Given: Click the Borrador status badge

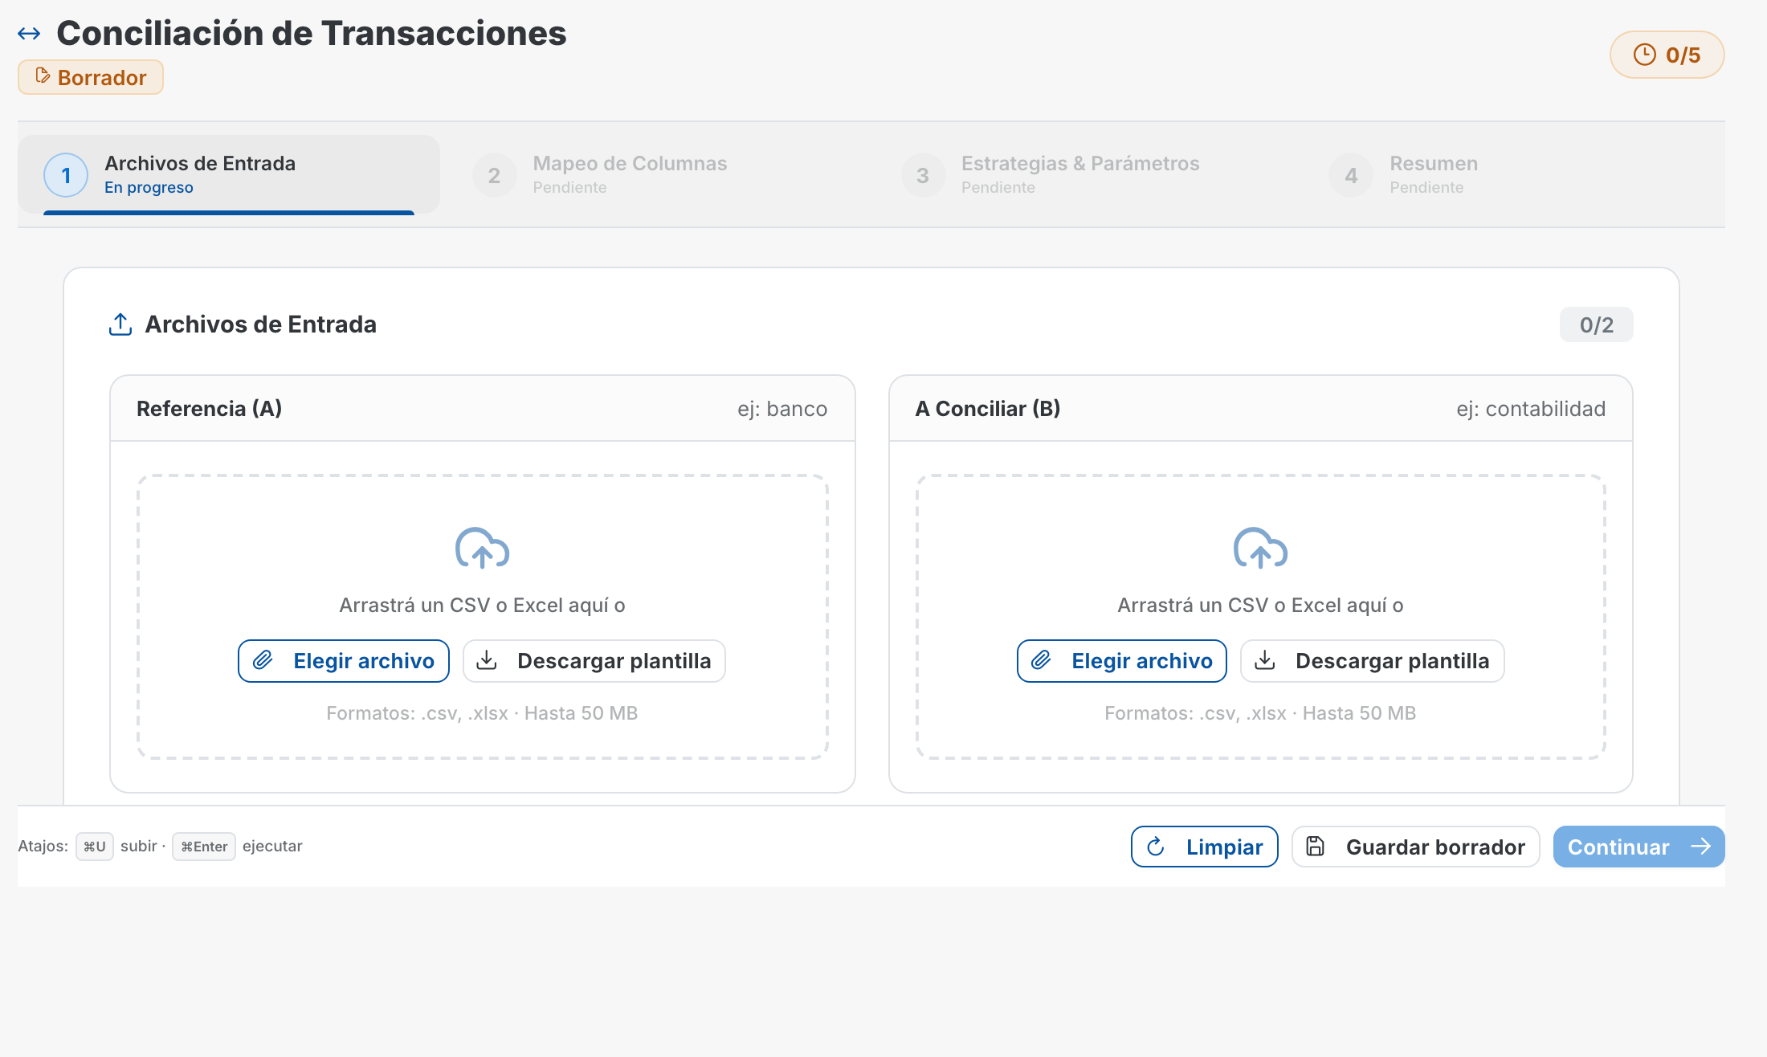Looking at the screenshot, I should [90, 77].
